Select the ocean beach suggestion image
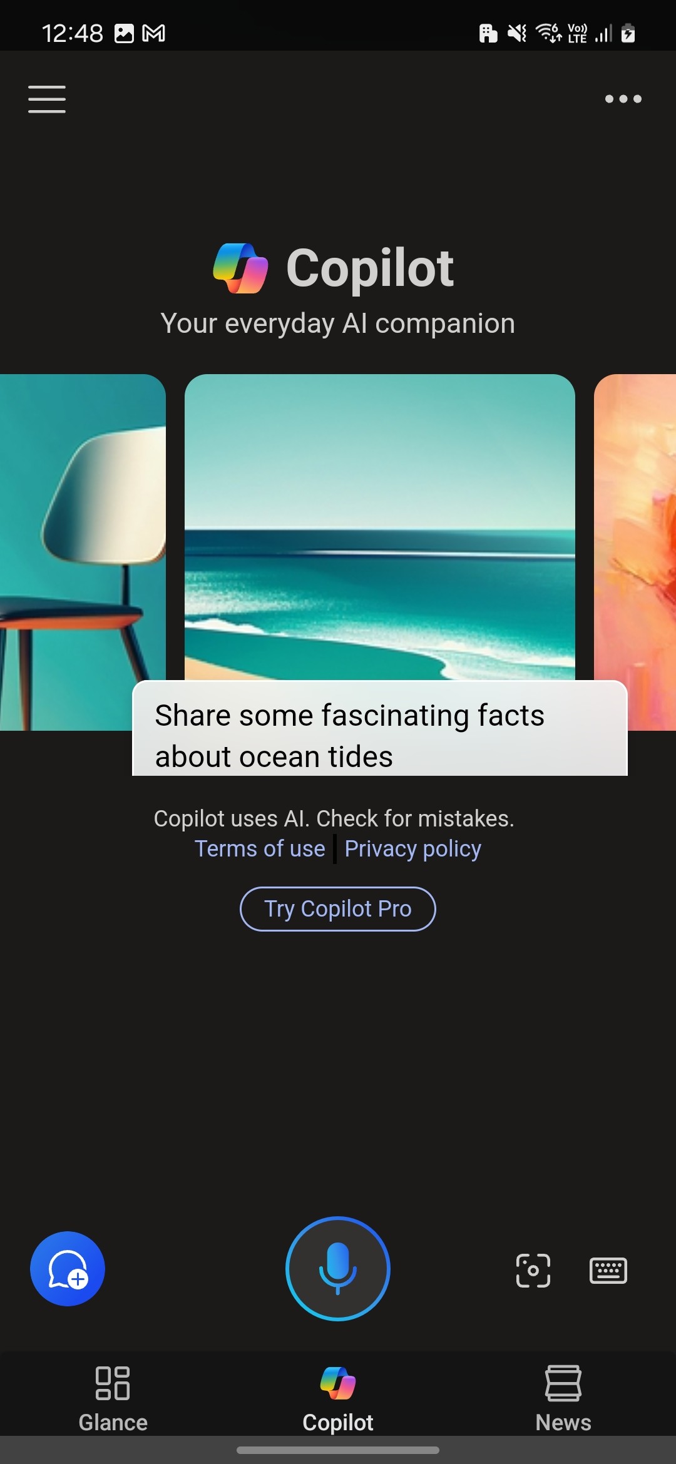 coord(380,527)
